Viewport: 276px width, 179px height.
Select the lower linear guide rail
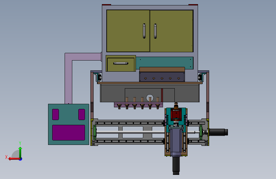(x=130, y=141)
